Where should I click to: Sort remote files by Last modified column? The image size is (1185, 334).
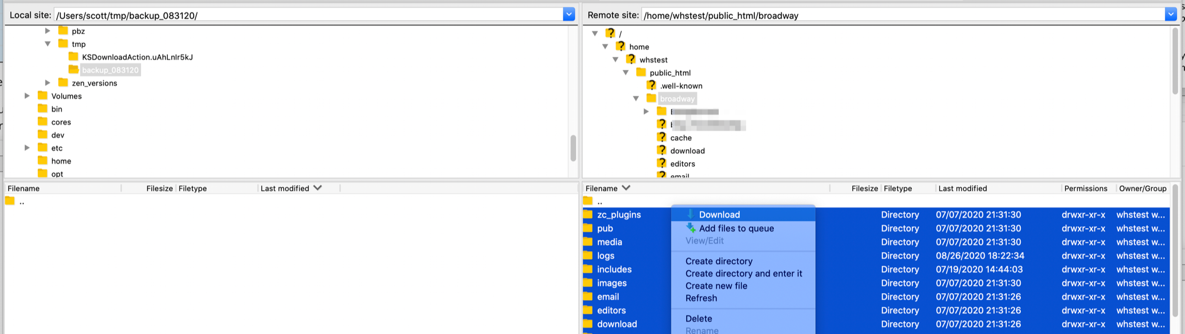[998, 188]
